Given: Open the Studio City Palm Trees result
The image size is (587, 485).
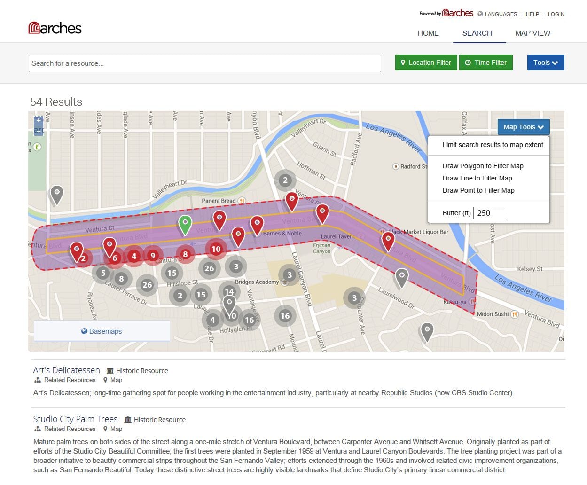Looking at the screenshot, I should pos(75,419).
